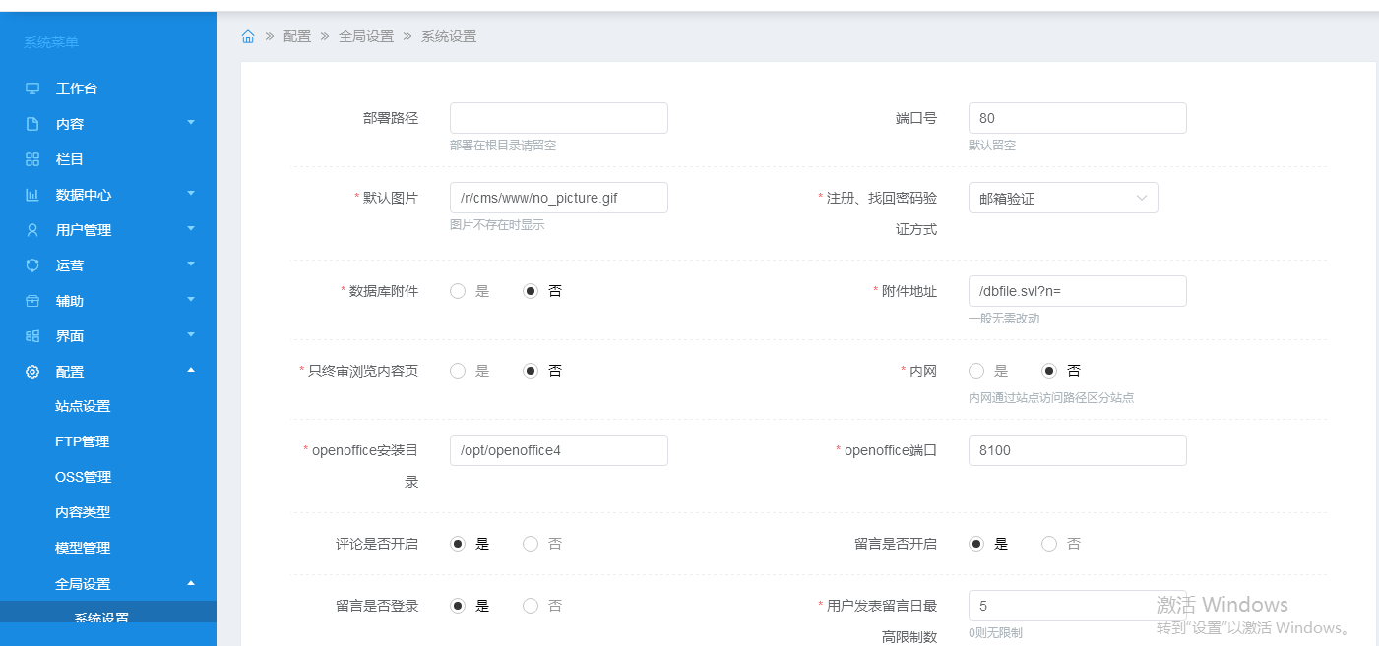
Task: Click the hint text 一般无需改动
Action: [x=1004, y=319]
